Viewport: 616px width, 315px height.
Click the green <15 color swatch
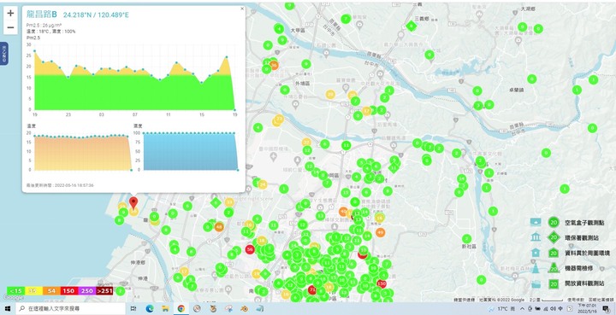pyautogui.click(x=15, y=291)
